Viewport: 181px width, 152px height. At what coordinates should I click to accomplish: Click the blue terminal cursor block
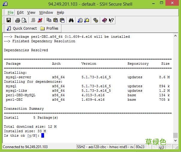(x=43, y=136)
